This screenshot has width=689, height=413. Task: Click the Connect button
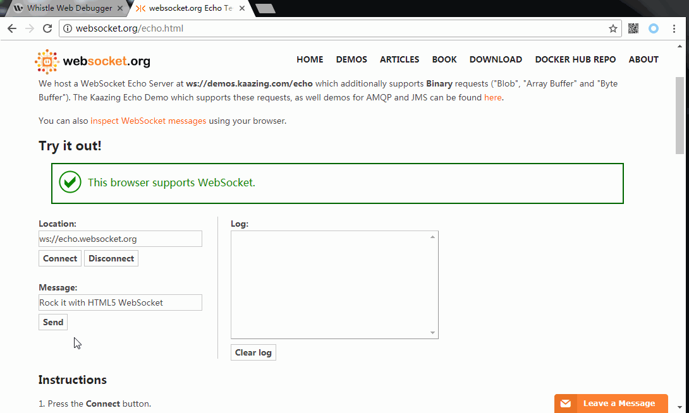pos(60,258)
